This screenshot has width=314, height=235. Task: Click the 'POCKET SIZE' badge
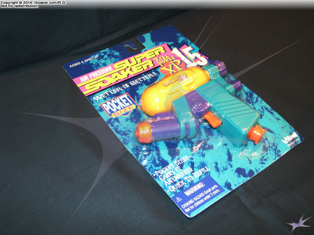click(119, 105)
